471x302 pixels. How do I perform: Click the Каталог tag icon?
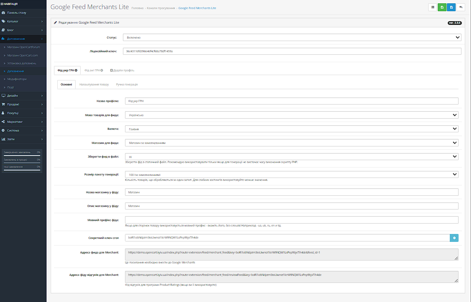(3, 21)
